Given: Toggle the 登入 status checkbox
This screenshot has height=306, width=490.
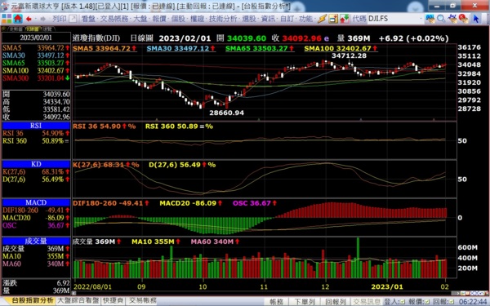Looking at the screenshot, I should (403, 302).
